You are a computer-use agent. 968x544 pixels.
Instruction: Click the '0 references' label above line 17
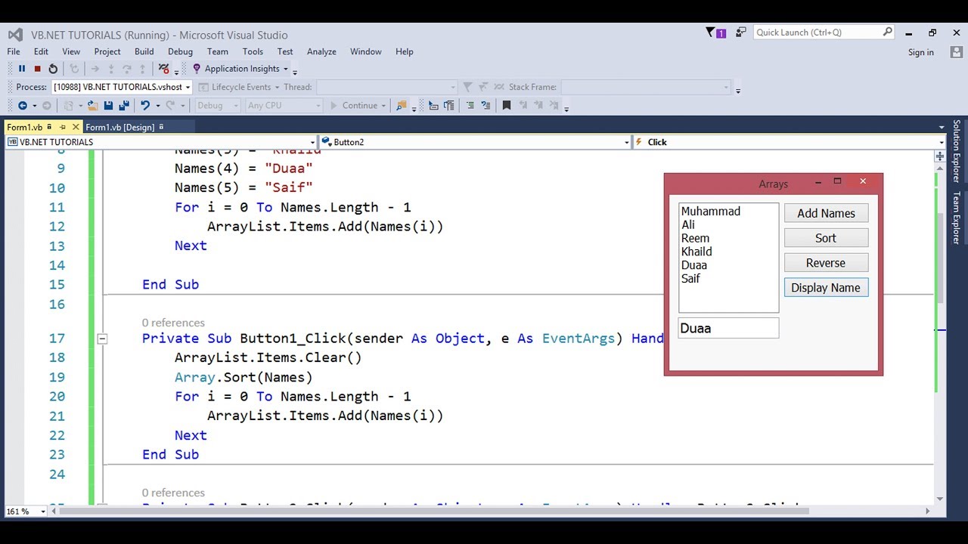click(x=173, y=323)
